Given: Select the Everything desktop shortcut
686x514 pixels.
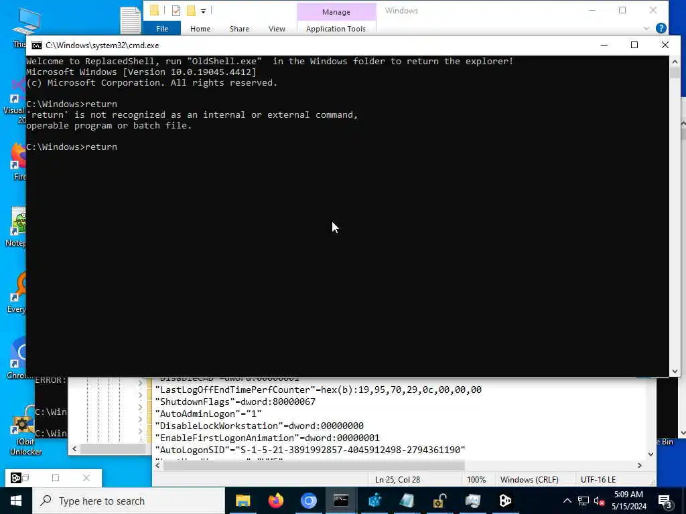Looking at the screenshot, I should [x=17, y=293].
